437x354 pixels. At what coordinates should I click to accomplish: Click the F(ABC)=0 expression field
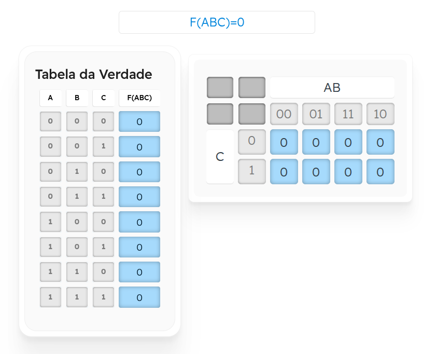pyautogui.click(x=217, y=22)
